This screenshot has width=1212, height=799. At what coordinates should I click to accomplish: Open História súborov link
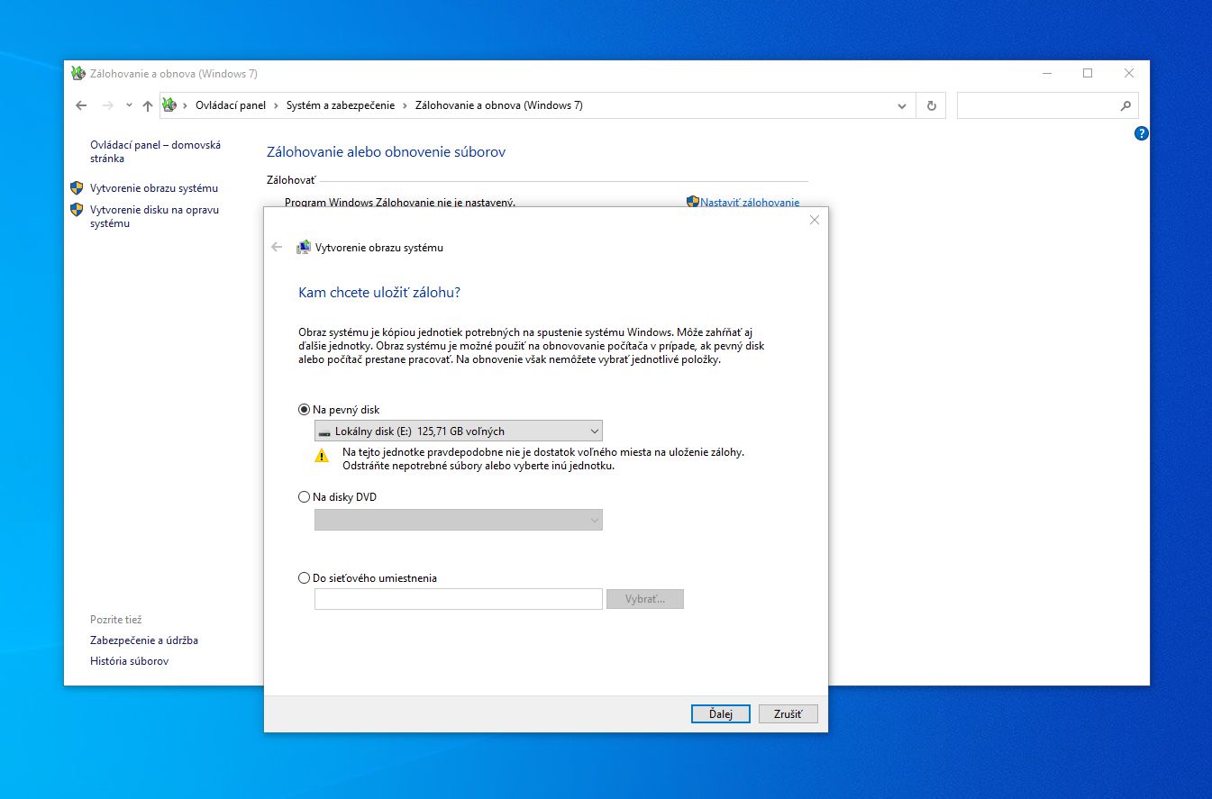(129, 661)
